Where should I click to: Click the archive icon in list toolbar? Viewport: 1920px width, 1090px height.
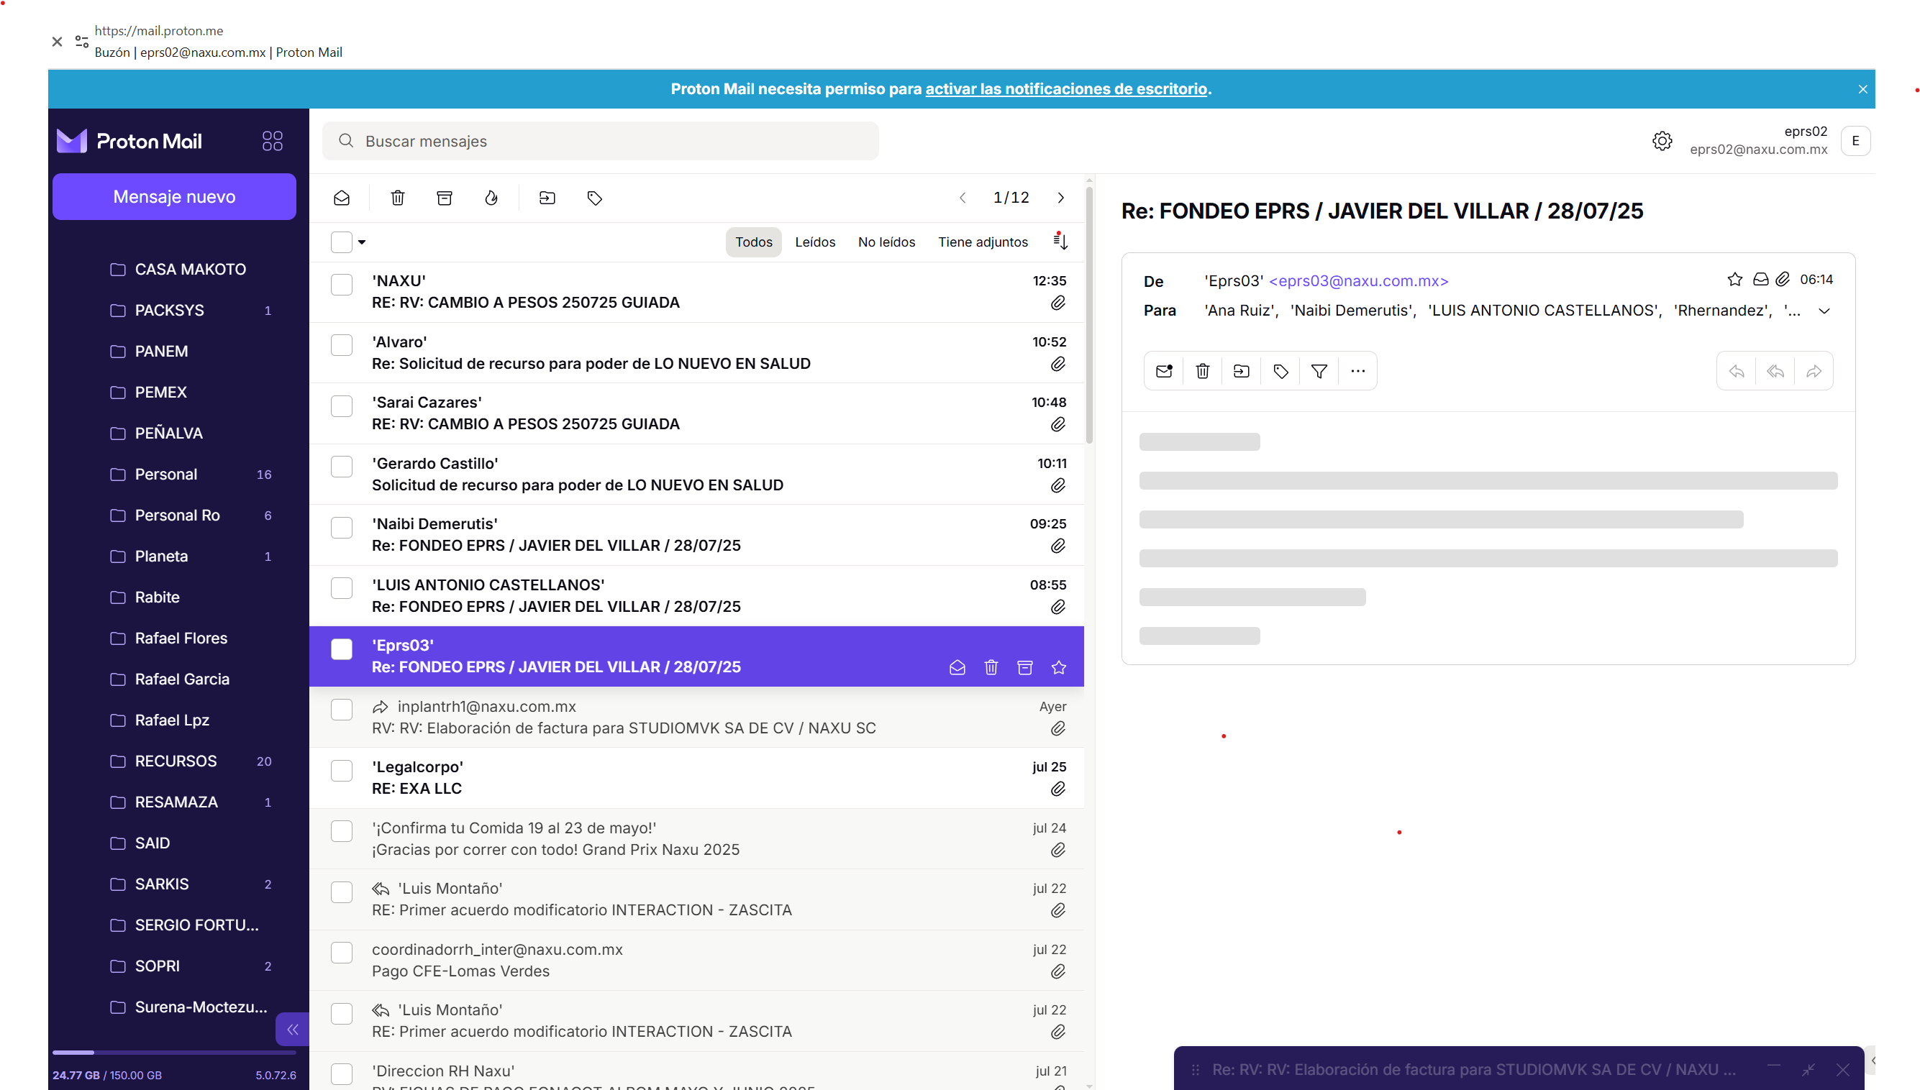click(444, 198)
